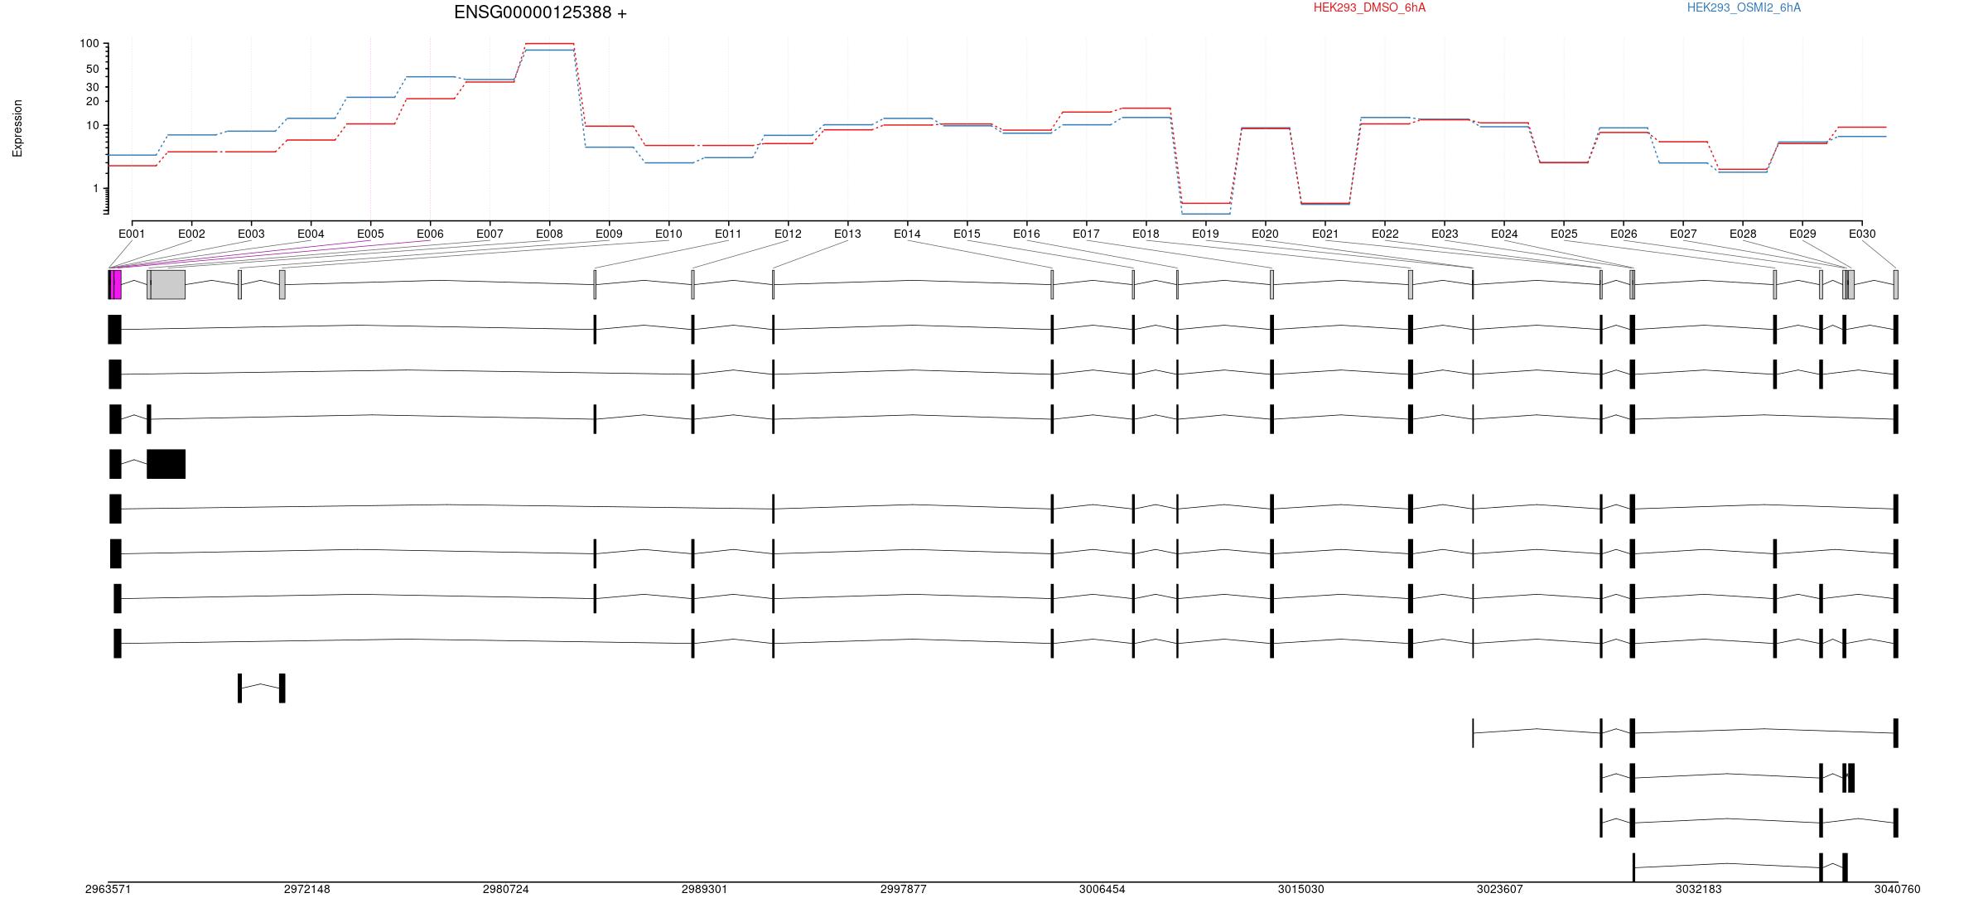
Task: Click the magenta highlighted exon in gene model
Action: [117, 284]
